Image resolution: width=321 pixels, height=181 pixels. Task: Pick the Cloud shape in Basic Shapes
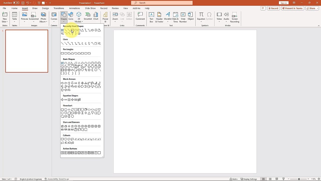pos(96,70)
